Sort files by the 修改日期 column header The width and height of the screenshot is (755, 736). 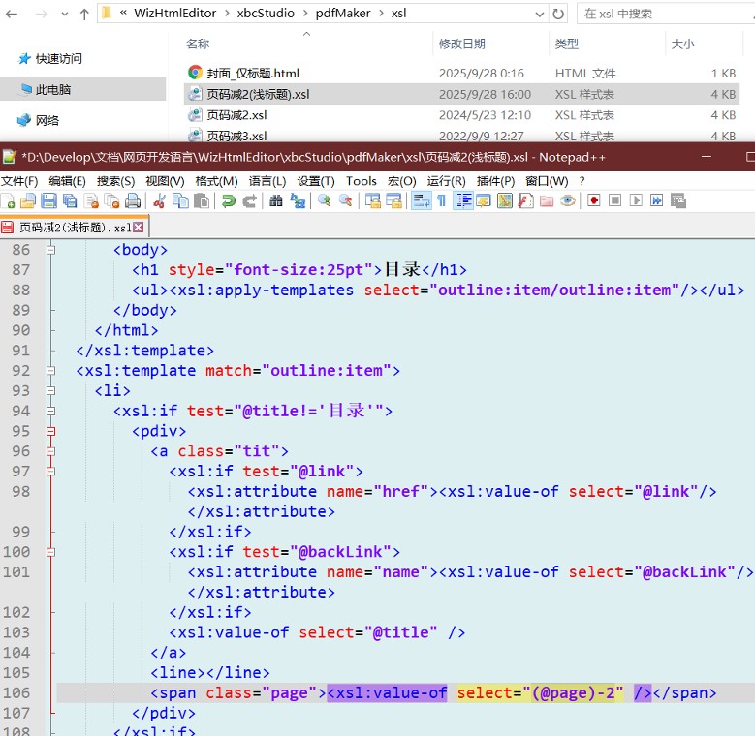pyautogui.click(x=462, y=44)
